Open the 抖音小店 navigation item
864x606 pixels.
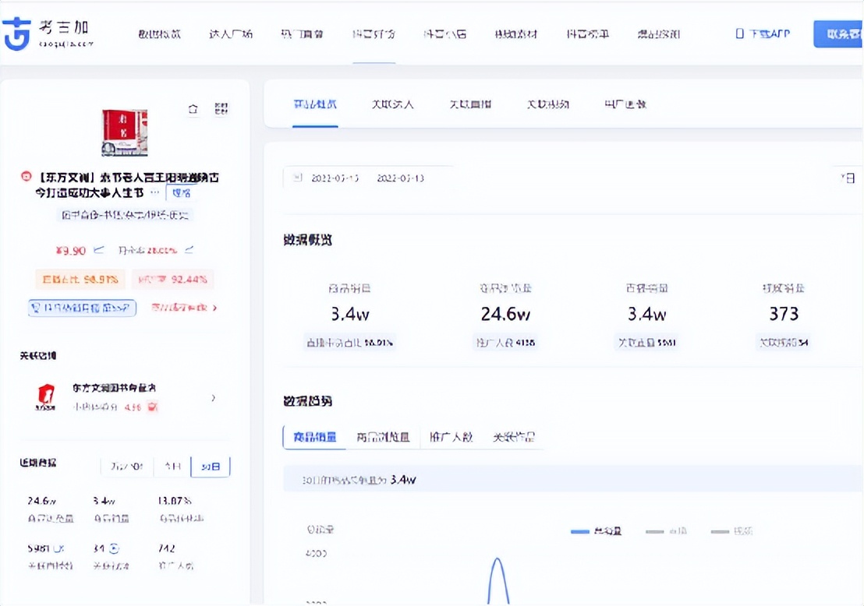[x=444, y=34]
